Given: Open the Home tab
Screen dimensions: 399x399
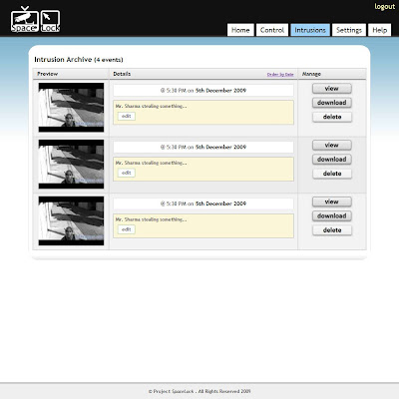Looking at the screenshot, I should click(x=240, y=30).
